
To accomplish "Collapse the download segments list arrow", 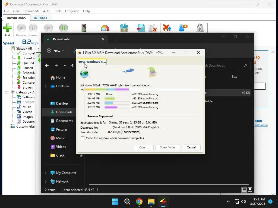I will pos(82,89).
